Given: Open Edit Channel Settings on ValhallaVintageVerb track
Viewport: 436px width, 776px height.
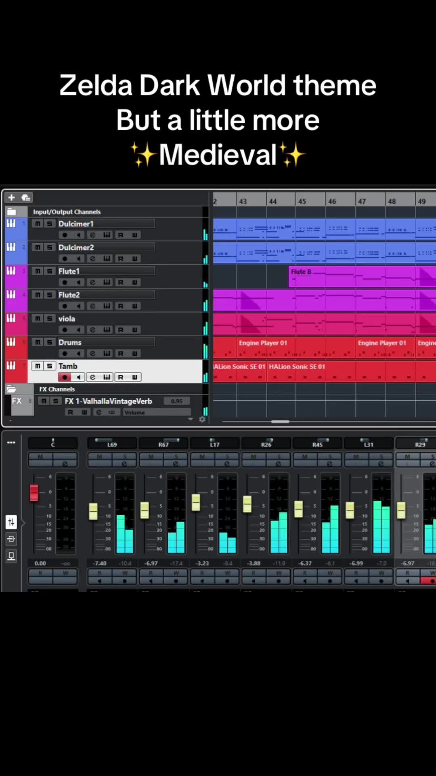Looking at the screenshot, I should tap(99, 412).
